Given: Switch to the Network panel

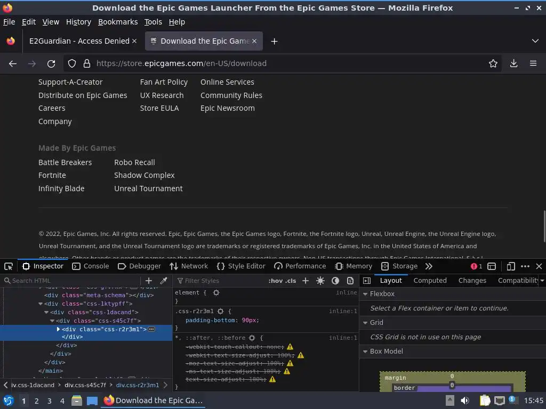Looking at the screenshot, I should tap(189, 266).
